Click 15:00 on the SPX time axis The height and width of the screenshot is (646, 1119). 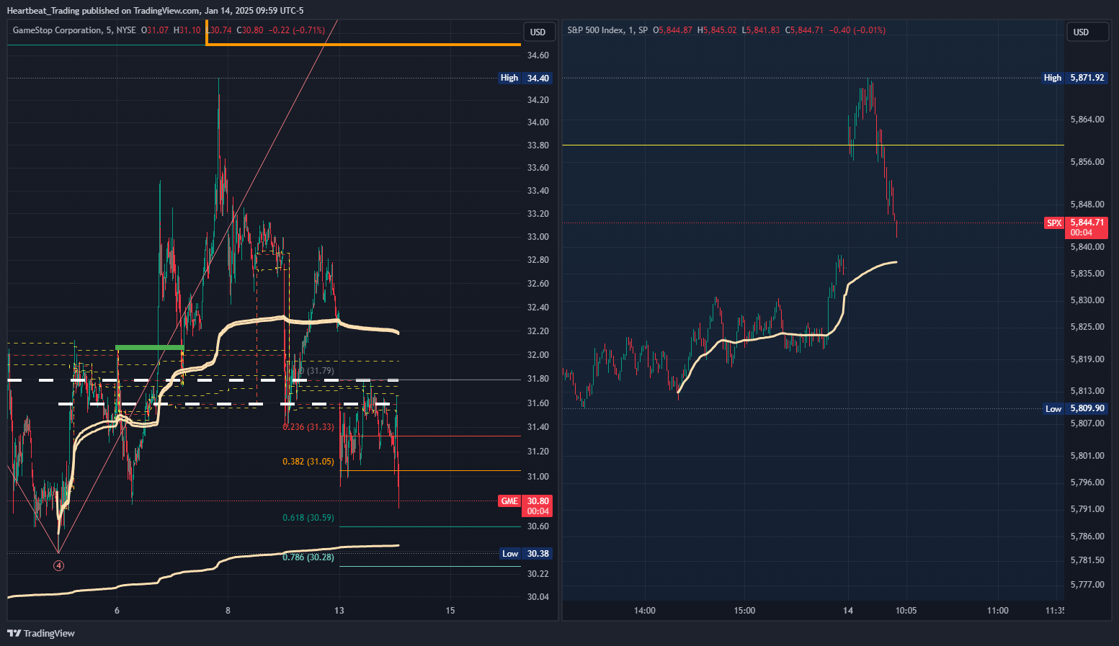744,611
